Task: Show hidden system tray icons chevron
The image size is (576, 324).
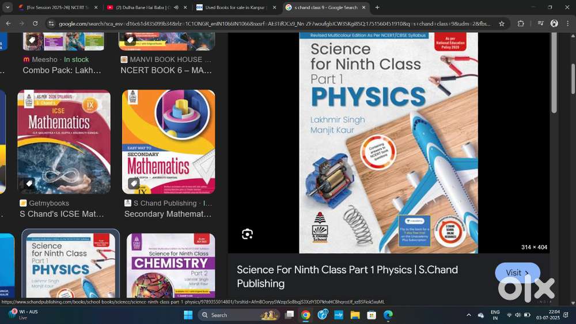Action: pos(469,315)
